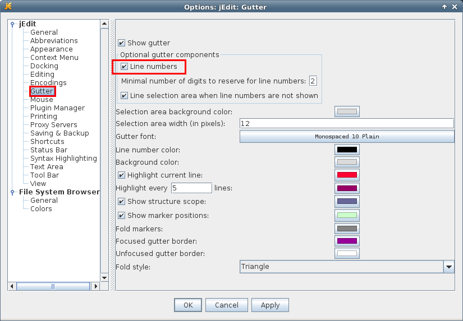Click the Highlight every lines input field
The height and width of the screenshot is (321, 463).
(191, 188)
